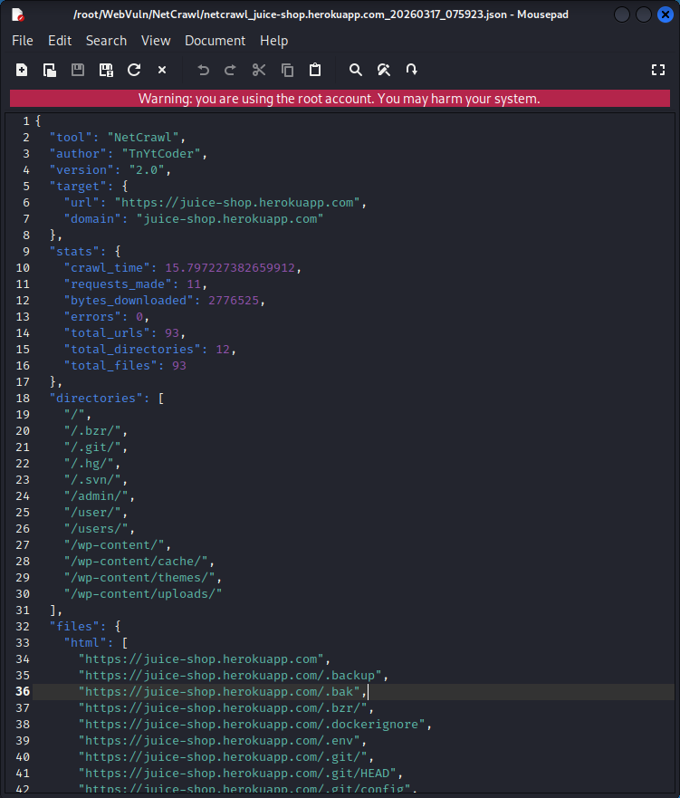This screenshot has width=680, height=798.
Task: Click the "html": [ line
Action: pos(96,642)
